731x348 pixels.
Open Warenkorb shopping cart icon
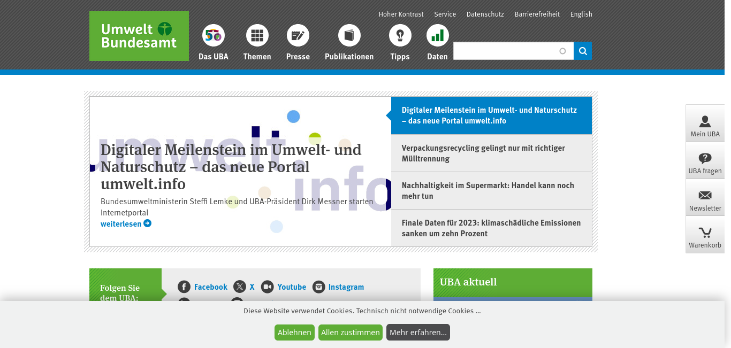click(705, 233)
